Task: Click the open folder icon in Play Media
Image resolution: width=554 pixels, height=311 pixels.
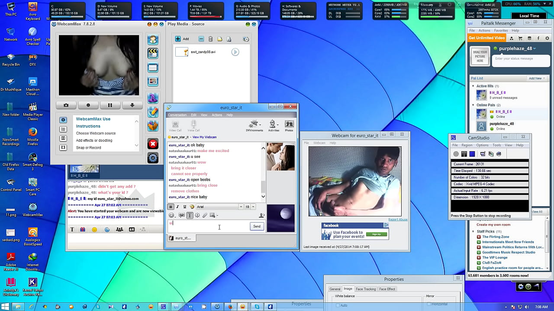Action: 220,39
